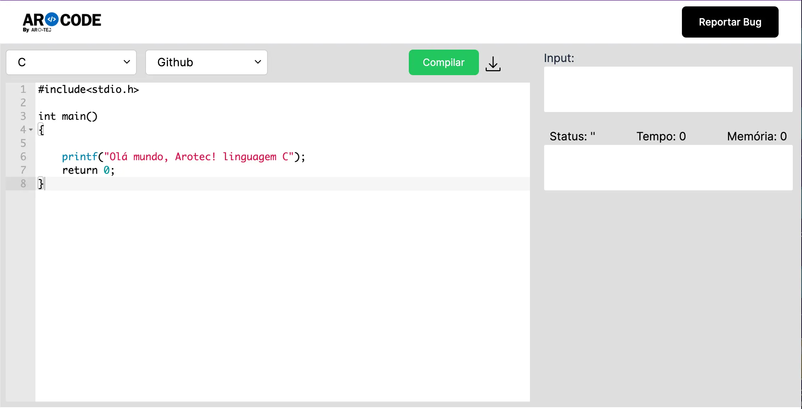Click the #include<stdio.h> line

89,89
